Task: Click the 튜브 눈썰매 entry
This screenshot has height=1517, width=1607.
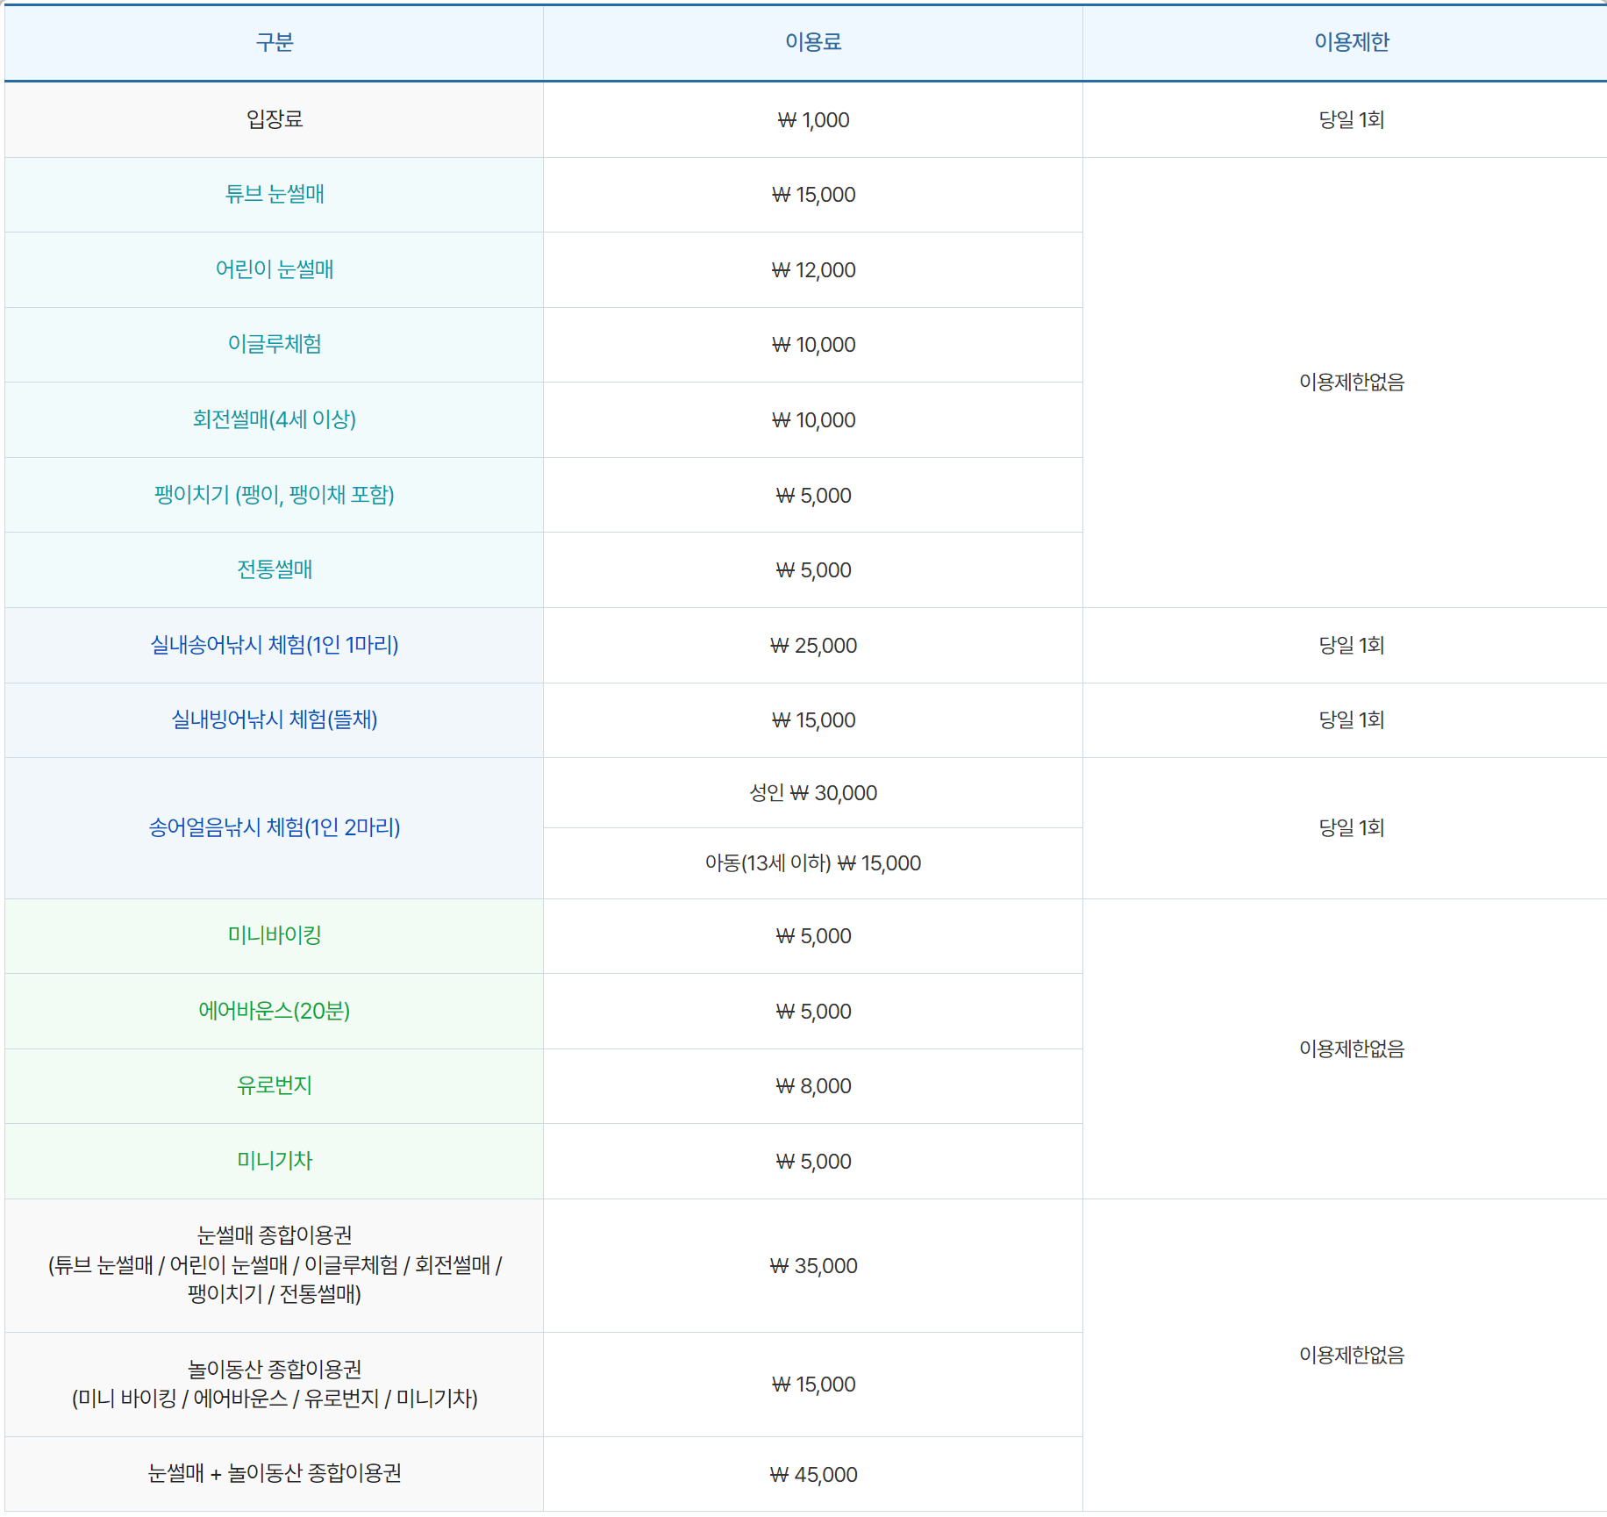Action: [273, 195]
